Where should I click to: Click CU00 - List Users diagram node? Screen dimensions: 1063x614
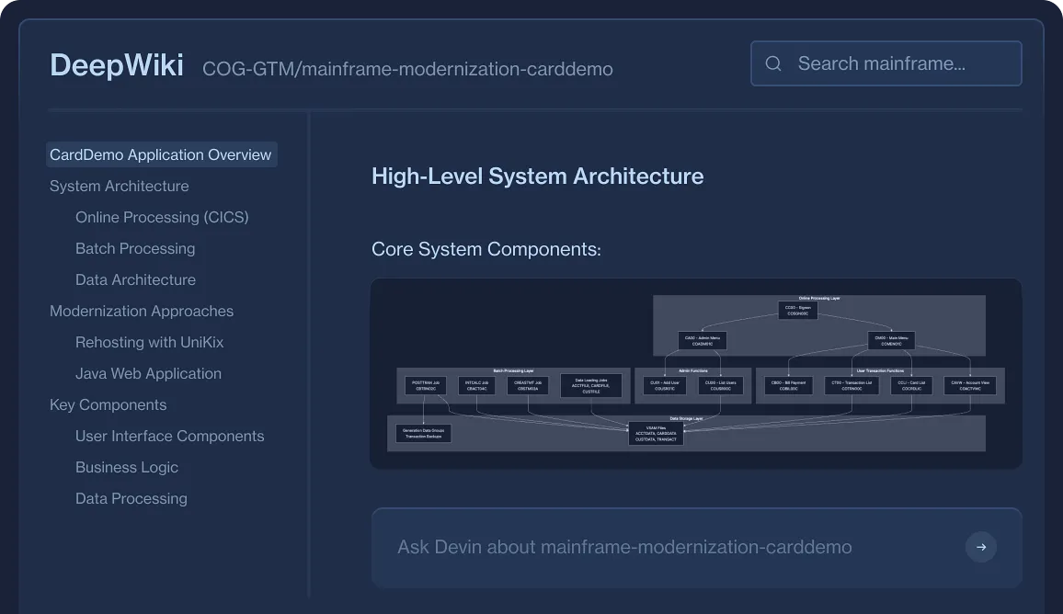[x=721, y=386]
